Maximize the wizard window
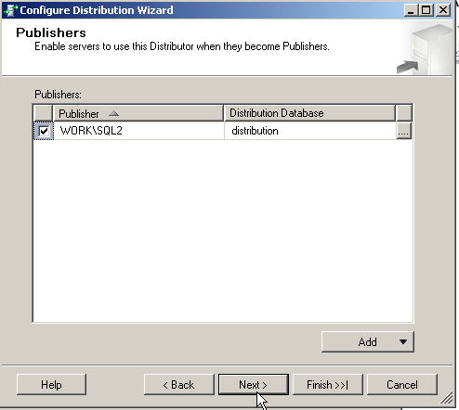The image size is (459, 410). coord(426,10)
